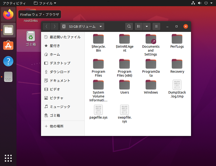Launch Firefox from the dock
The image size is (216, 166).
pyautogui.click(x=8, y=15)
